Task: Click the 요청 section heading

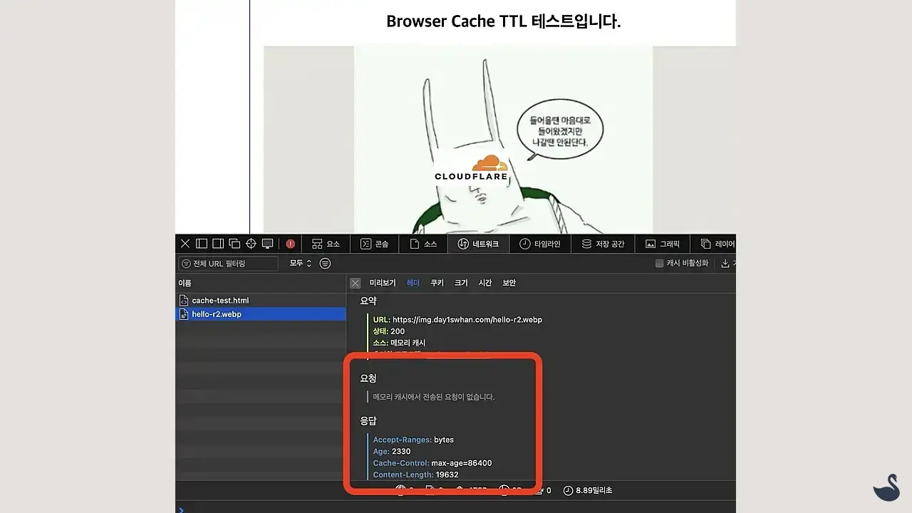Action: (368, 378)
